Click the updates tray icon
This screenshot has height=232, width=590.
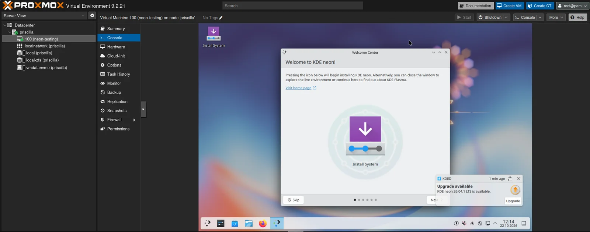click(x=457, y=223)
